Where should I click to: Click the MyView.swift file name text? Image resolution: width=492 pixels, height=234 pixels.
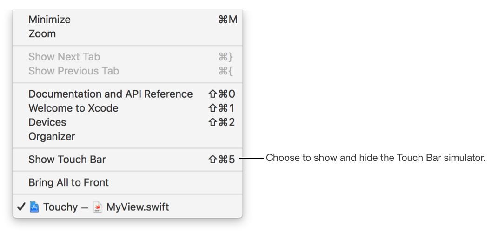click(x=138, y=207)
